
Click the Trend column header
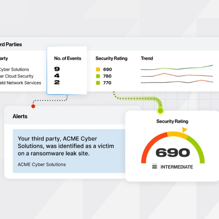click(x=147, y=58)
